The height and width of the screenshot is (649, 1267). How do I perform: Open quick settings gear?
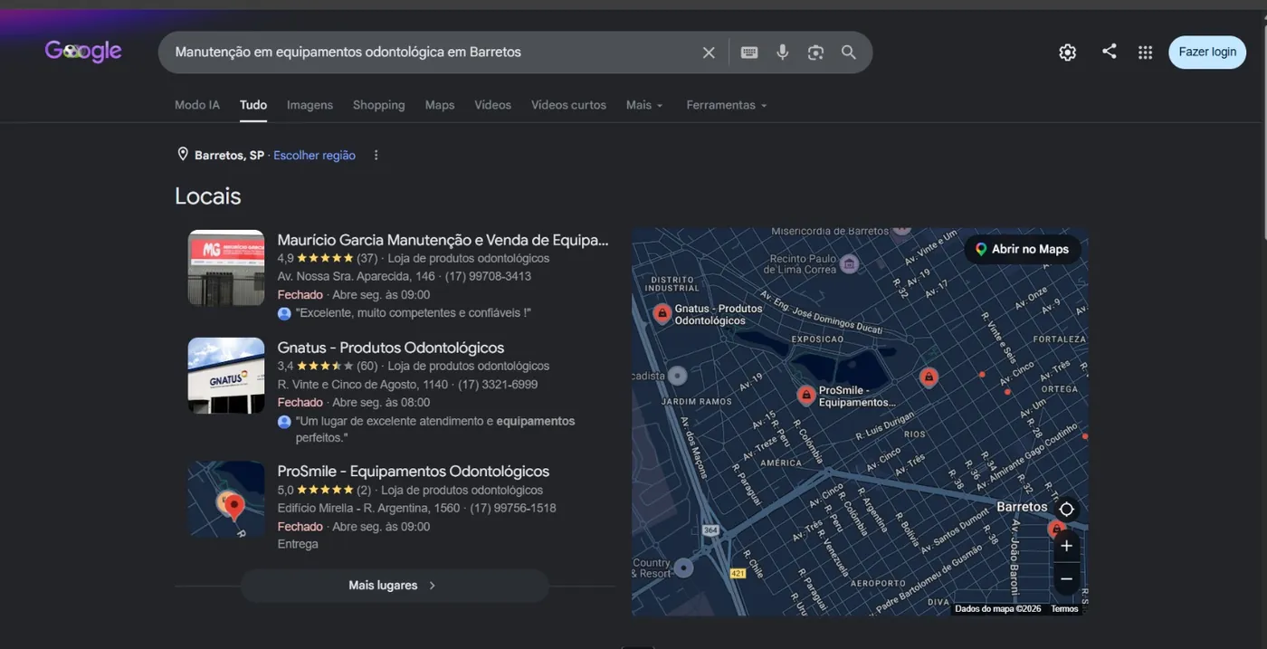pos(1068,52)
